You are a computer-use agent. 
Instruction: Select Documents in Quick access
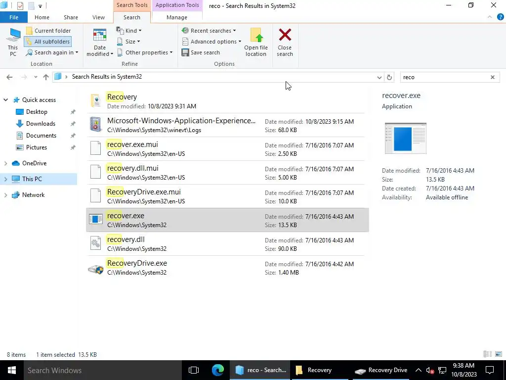pyautogui.click(x=41, y=136)
